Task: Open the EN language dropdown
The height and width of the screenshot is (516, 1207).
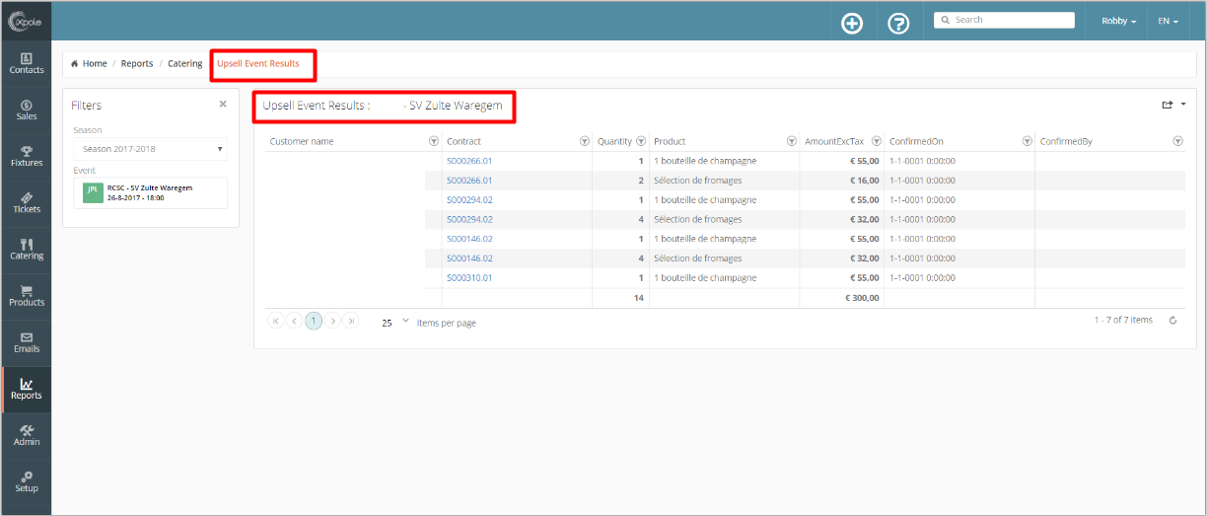Action: pos(1169,21)
